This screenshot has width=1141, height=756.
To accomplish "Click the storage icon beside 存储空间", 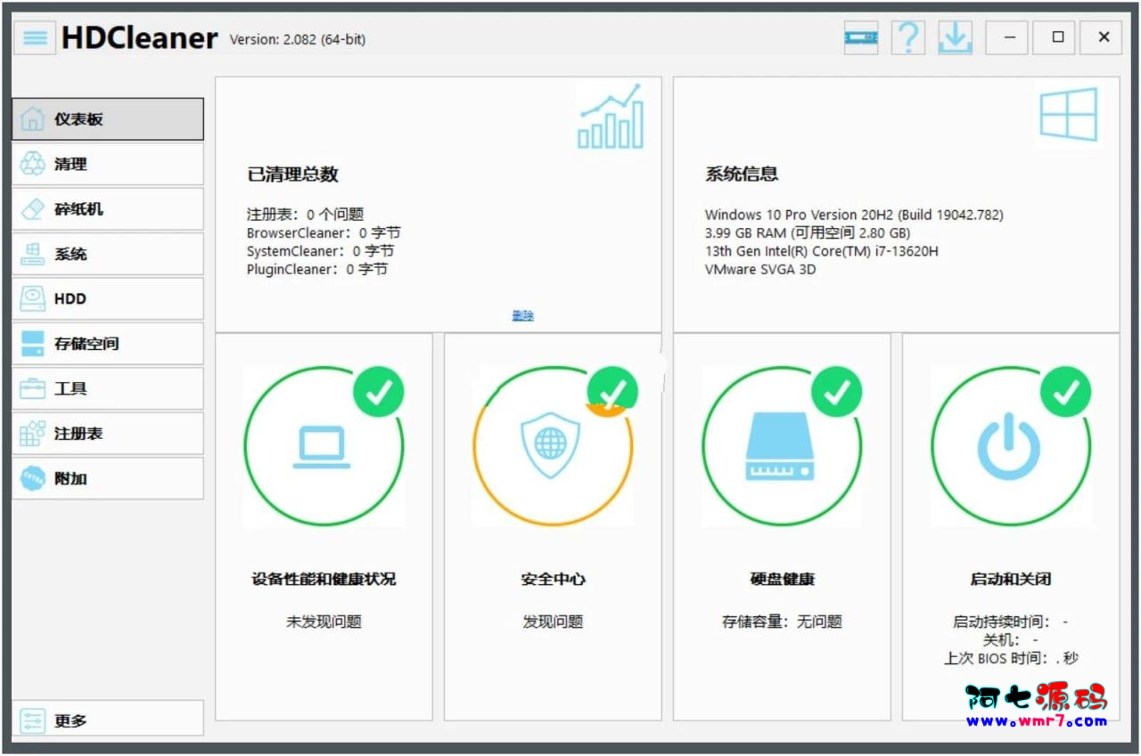I will click(x=32, y=344).
